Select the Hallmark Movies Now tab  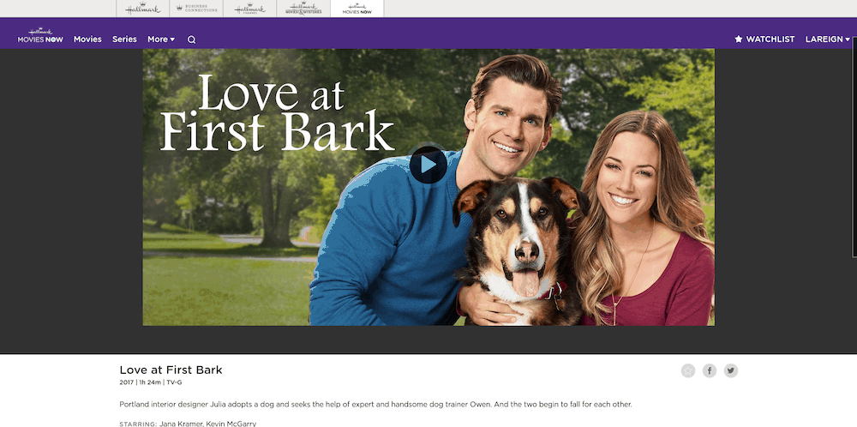[x=357, y=9]
